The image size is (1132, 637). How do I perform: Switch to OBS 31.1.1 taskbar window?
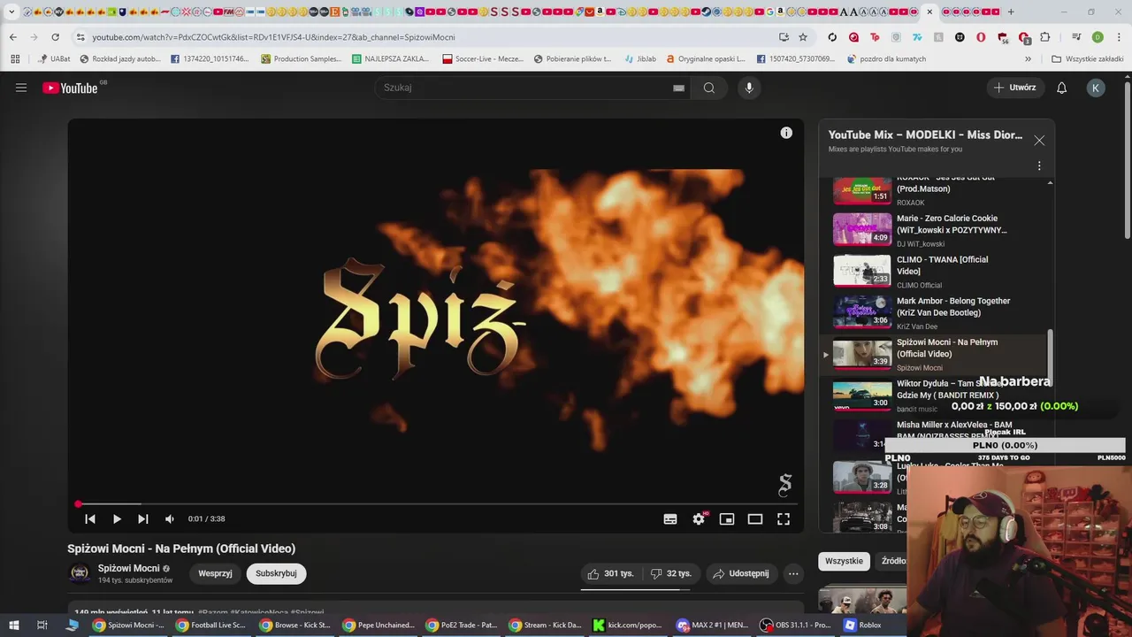[x=795, y=625]
